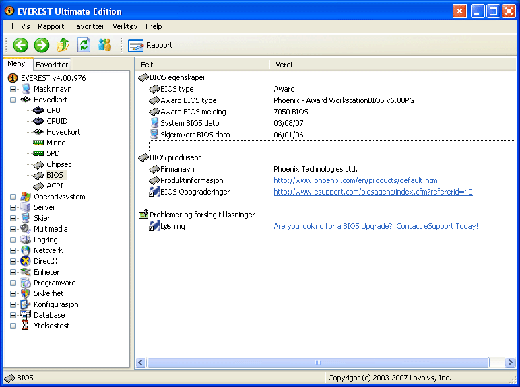The image size is (520, 387).
Task: Click the Nettverk network icon
Action: (26, 250)
